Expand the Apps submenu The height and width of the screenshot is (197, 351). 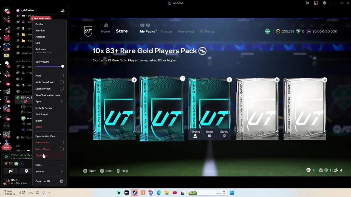49,102
